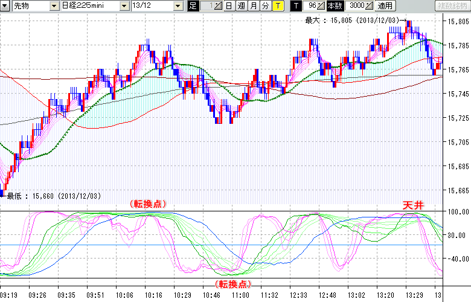Image resolution: width=471 pixels, height=302 pixels.
Task: Switch to 月 (monthly) chart timeframe
Action: [253, 6]
